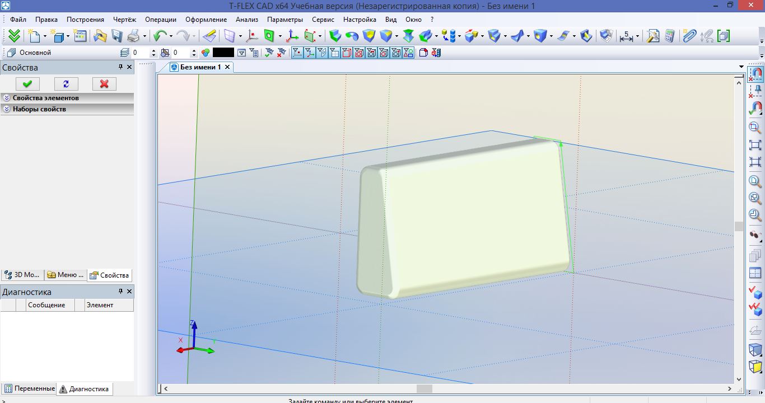Screen dimensions: 765x403
Task: Click the fit all zoom icon in right toolbar
Action: (x=755, y=144)
